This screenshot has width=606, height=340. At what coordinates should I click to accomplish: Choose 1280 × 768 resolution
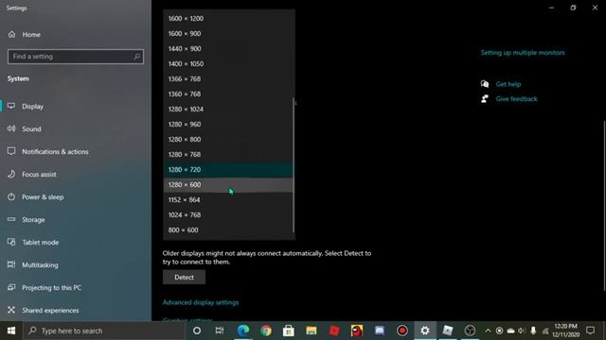coord(228,154)
